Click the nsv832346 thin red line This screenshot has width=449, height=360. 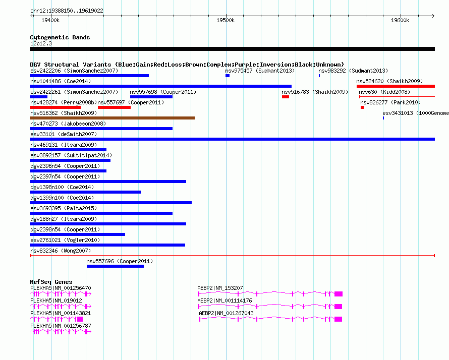coord(233,255)
